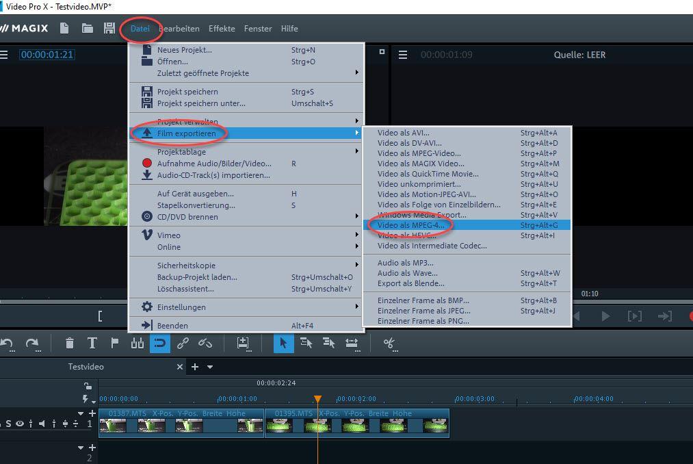The image size is (693, 464).
Task: Click the undo arrow in the timeline toolbar
Action: click(x=7, y=343)
